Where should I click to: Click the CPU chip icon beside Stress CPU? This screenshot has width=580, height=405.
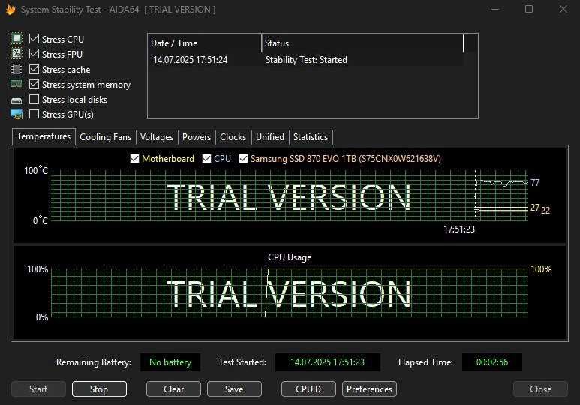pos(17,39)
